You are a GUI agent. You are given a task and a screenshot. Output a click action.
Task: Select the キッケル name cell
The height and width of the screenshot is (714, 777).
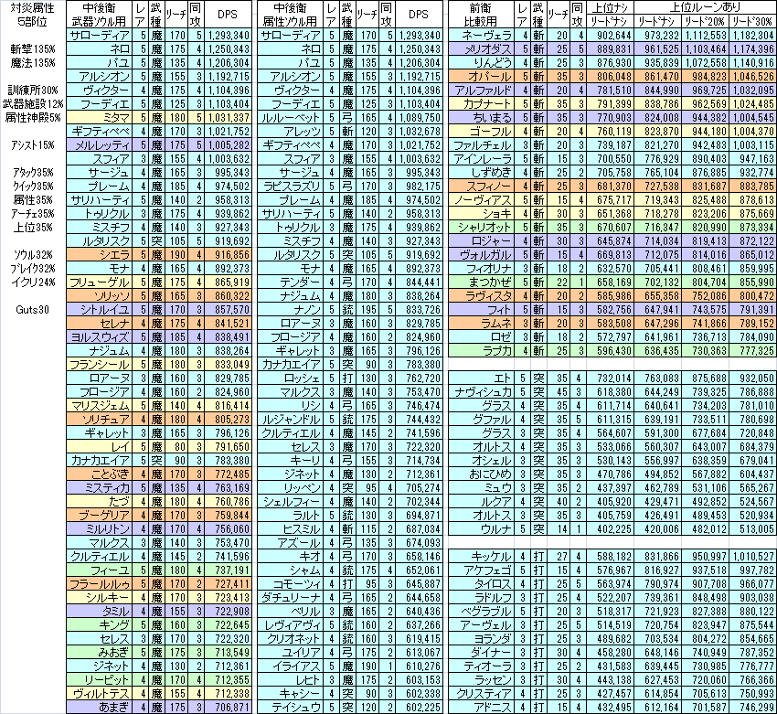(480, 557)
